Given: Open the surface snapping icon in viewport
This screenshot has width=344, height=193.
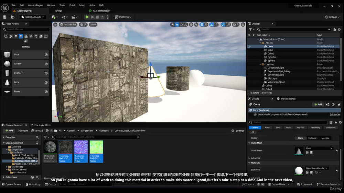Looking at the screenshot, I should coord(196,24).
